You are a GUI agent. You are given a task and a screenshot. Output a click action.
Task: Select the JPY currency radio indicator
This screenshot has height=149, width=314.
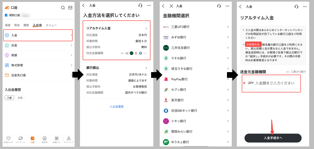pos(244,83)
